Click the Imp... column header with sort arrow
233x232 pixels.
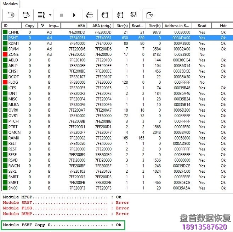point(49,26)
